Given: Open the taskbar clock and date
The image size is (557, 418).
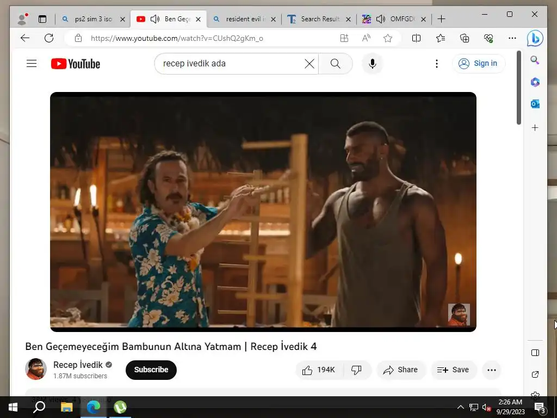Looking at the screenshot, I should [x=510, y=407].
